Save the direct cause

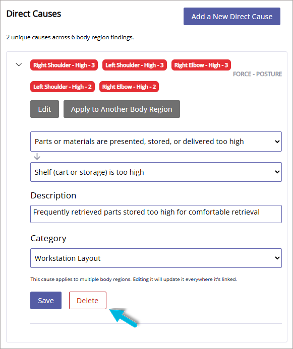(x=46, y=301)
